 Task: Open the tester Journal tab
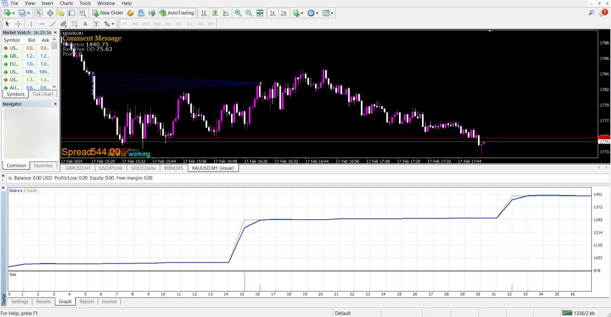point(109,302)
